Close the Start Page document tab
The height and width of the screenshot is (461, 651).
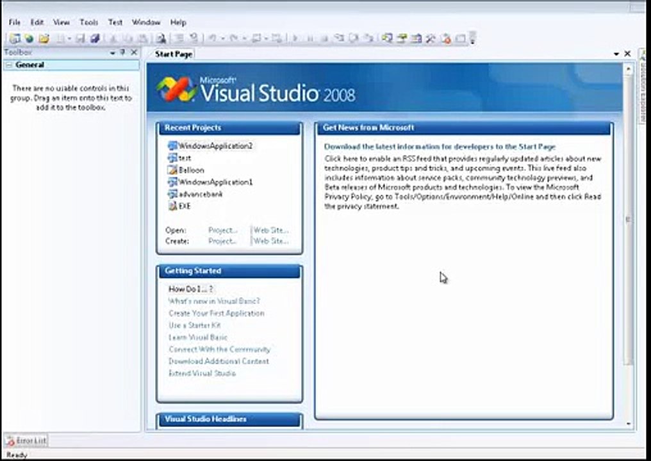click(x=627, y=54)
